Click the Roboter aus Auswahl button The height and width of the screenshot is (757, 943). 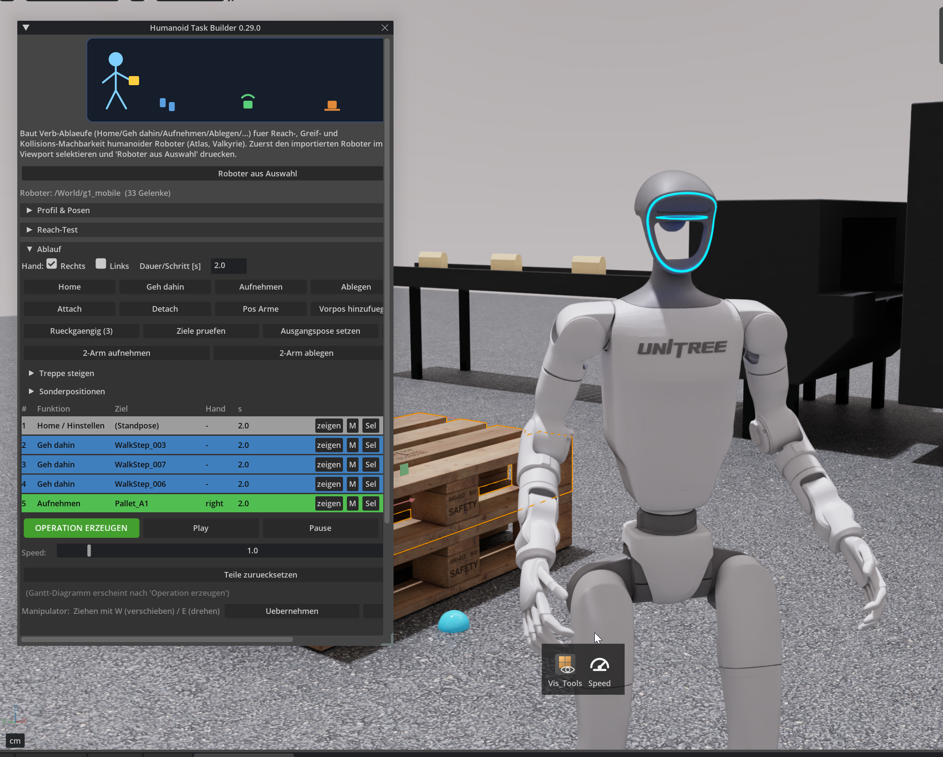point(202,173)
